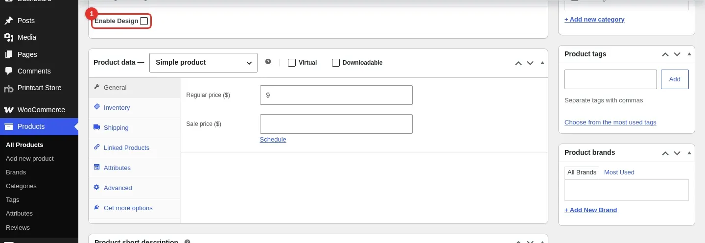Click the Advanced tab gear icon

96,188
